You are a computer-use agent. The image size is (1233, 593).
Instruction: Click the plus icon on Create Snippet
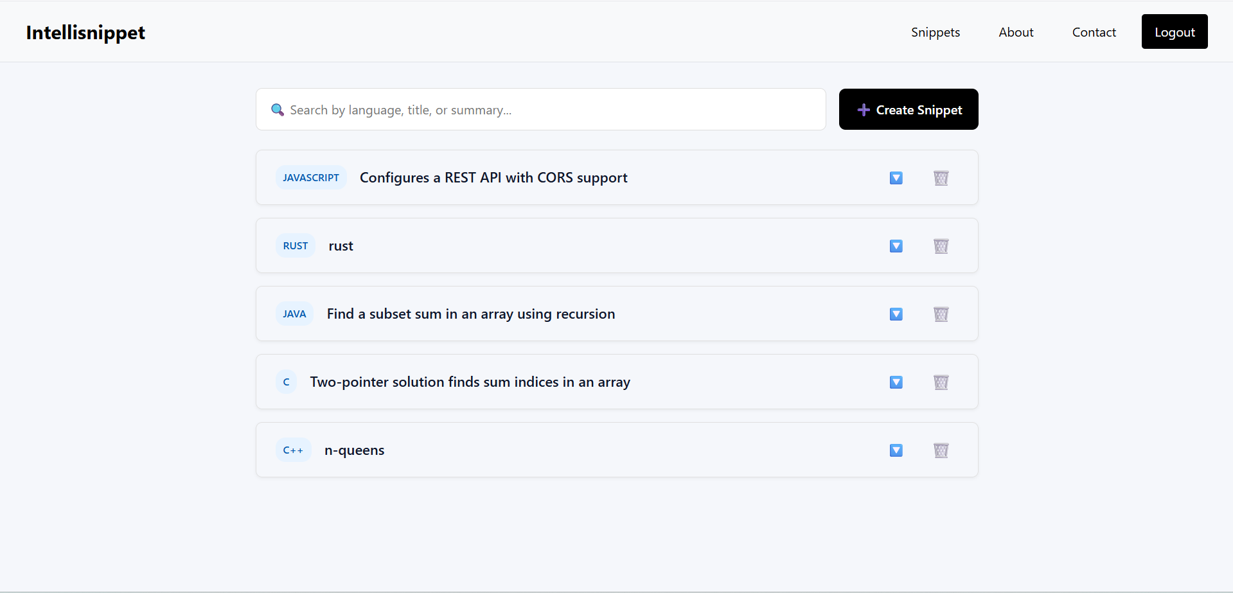[x=863, y=109]
